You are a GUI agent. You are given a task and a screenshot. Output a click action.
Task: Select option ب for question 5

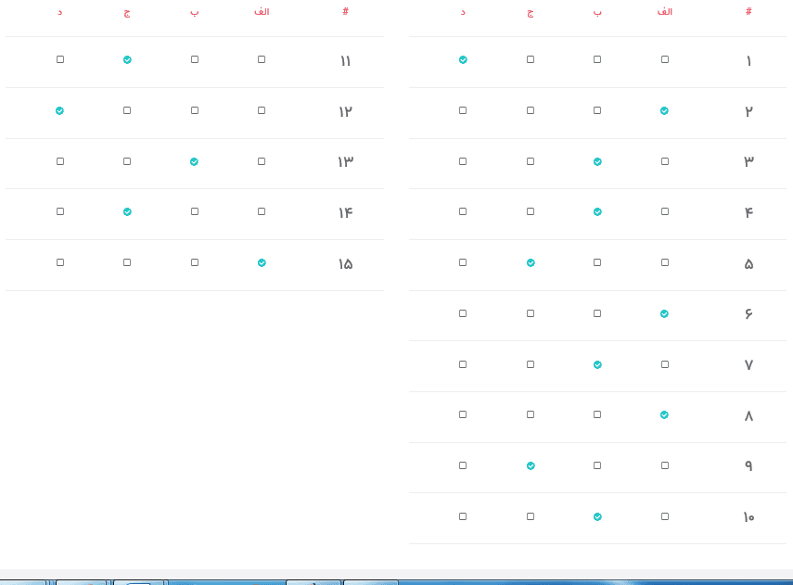(x=597, y=262)
